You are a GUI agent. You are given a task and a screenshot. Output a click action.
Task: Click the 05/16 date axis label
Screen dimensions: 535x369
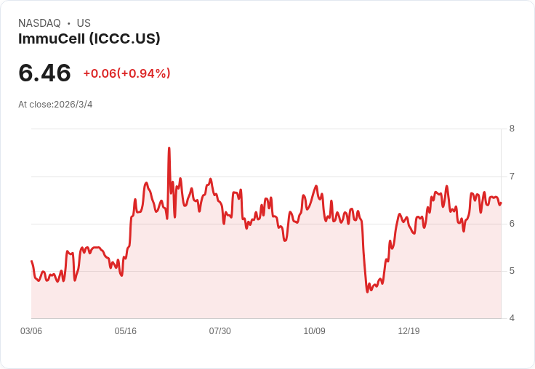(x=126, y=331)
